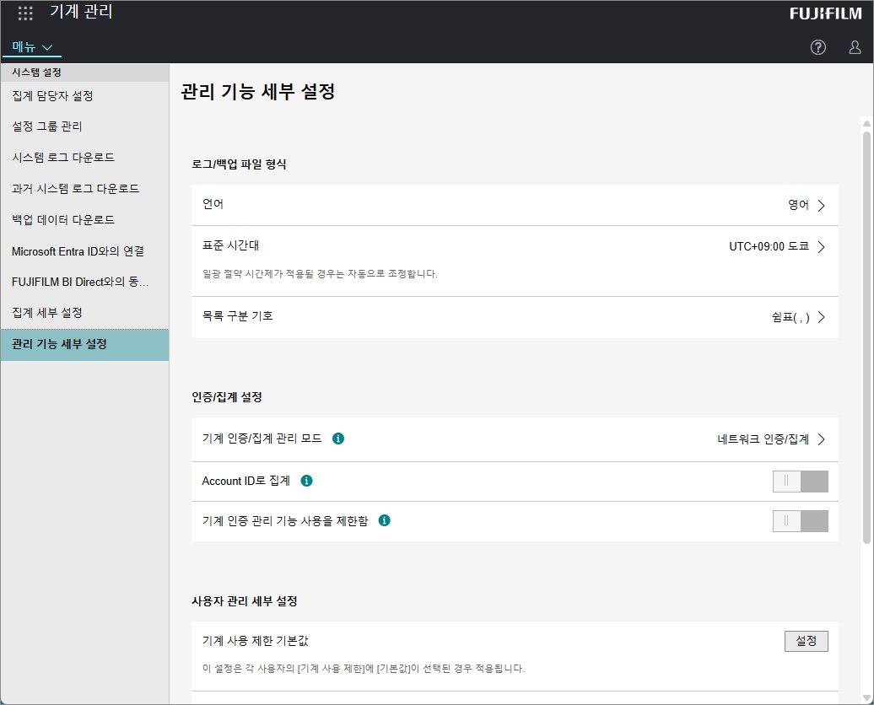Toggle 기계 인증 관리 기능 사용을 제한함 switch
Viewport: 874px width, 705px height.
(800, 521)
